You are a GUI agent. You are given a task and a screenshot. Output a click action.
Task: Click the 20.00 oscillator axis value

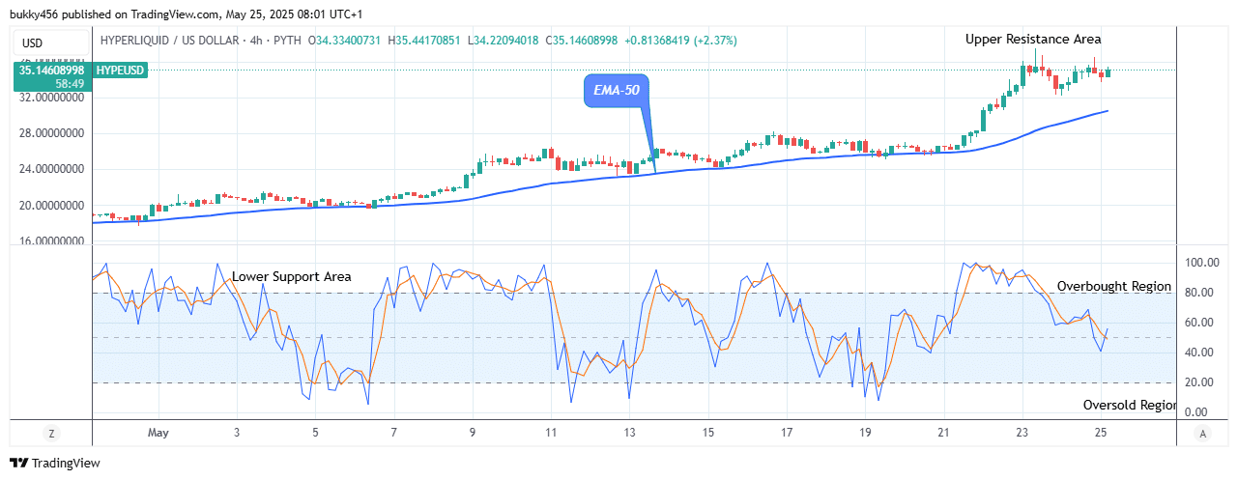click(x=1201, y=382)
